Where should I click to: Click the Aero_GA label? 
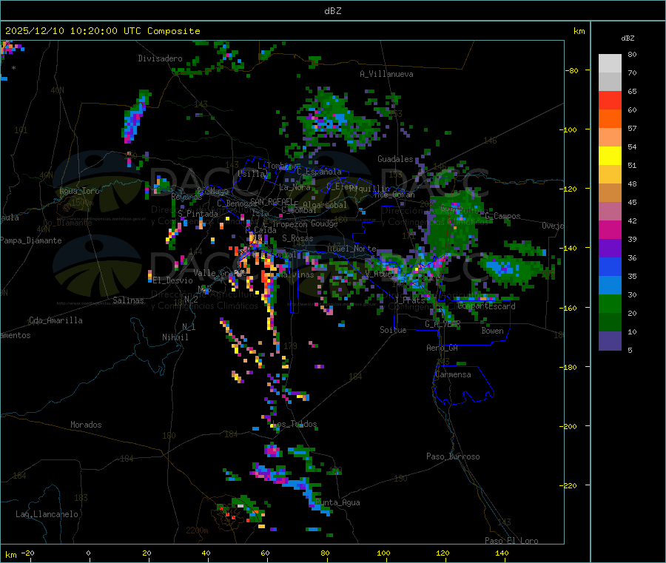coord(443,348)
